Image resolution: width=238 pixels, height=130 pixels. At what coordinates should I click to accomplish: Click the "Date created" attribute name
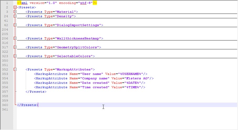pyautogui.click(x=95, y=83)
